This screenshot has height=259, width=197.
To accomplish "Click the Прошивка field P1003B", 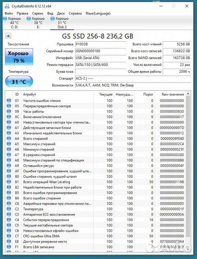I will [100, 44].
